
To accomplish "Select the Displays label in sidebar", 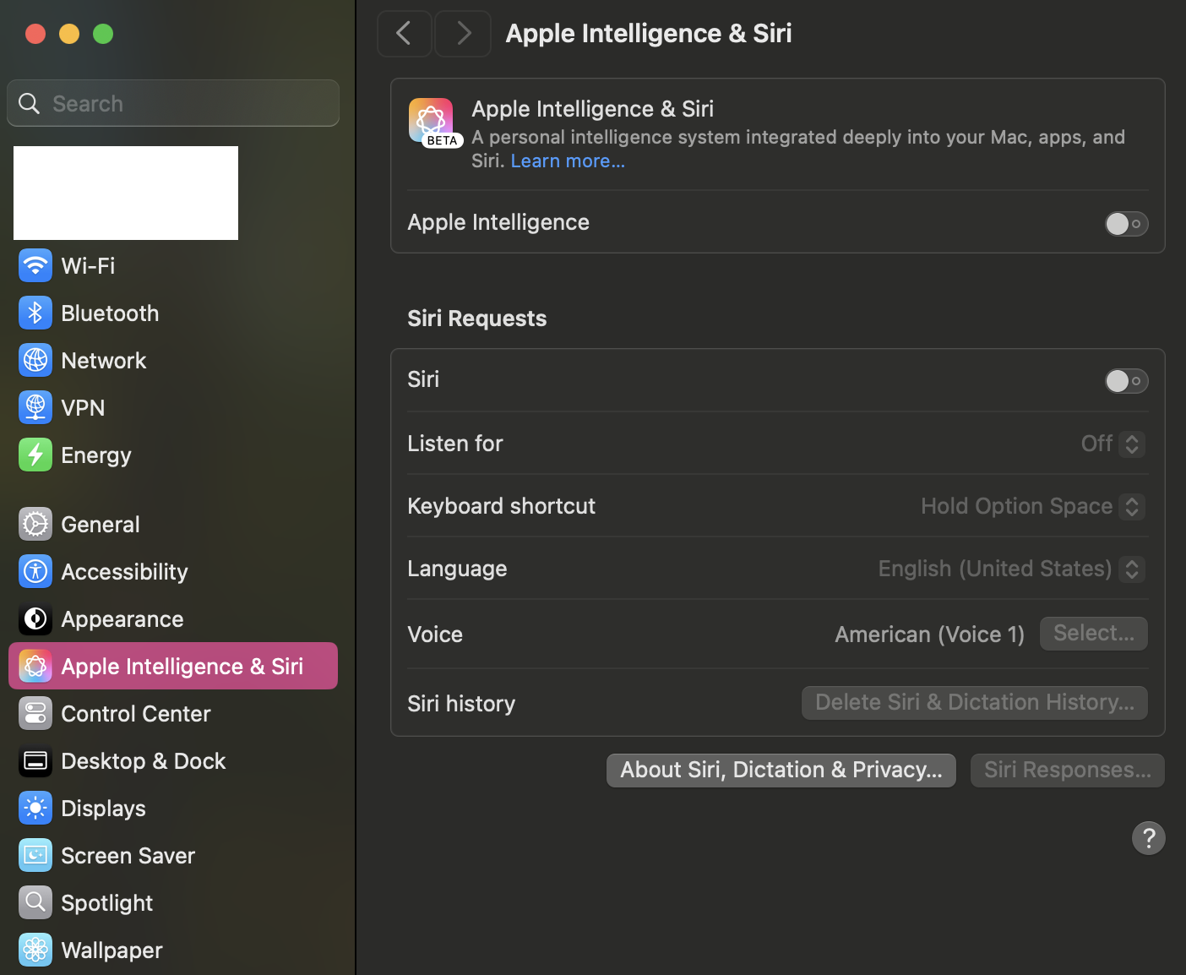I will pos(103,809).
